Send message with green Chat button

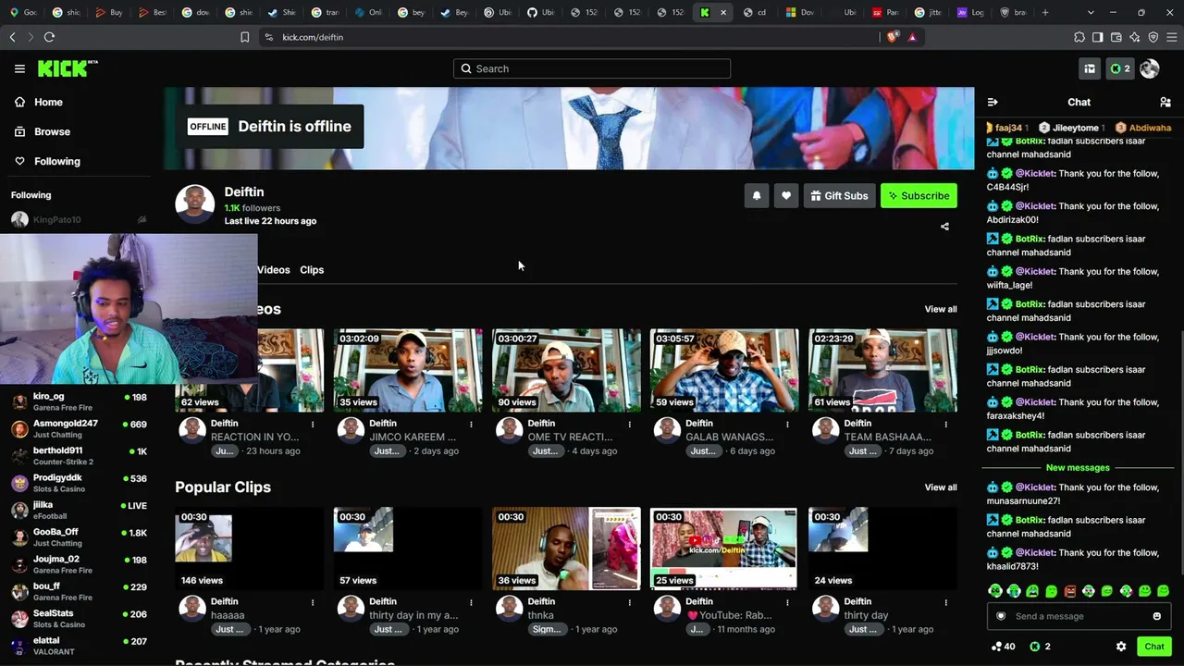click(x=1154, y=647)
